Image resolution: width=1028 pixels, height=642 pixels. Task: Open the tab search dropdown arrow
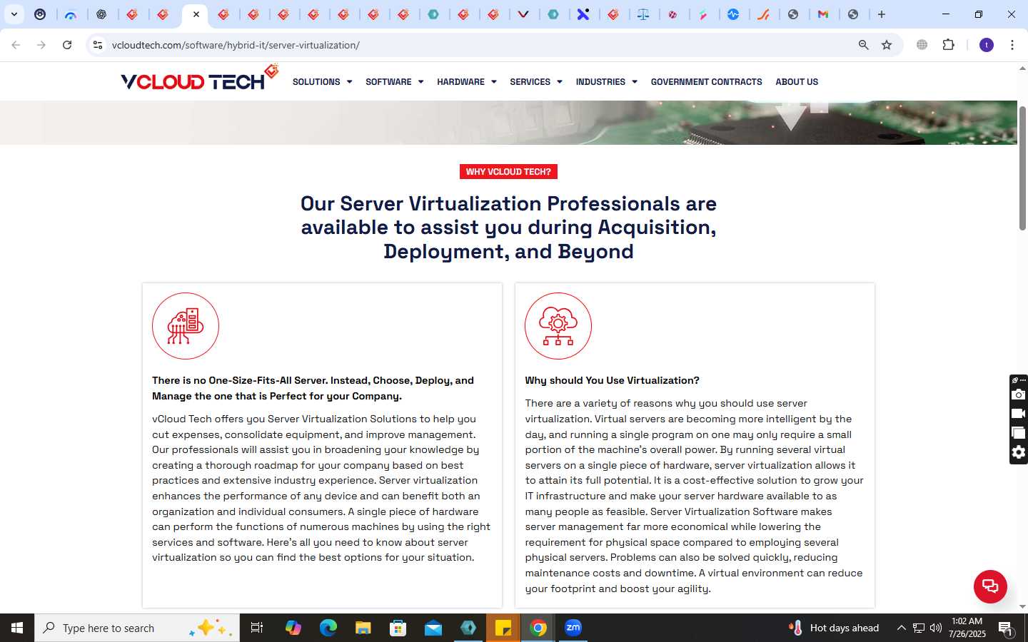click(14, 14)
